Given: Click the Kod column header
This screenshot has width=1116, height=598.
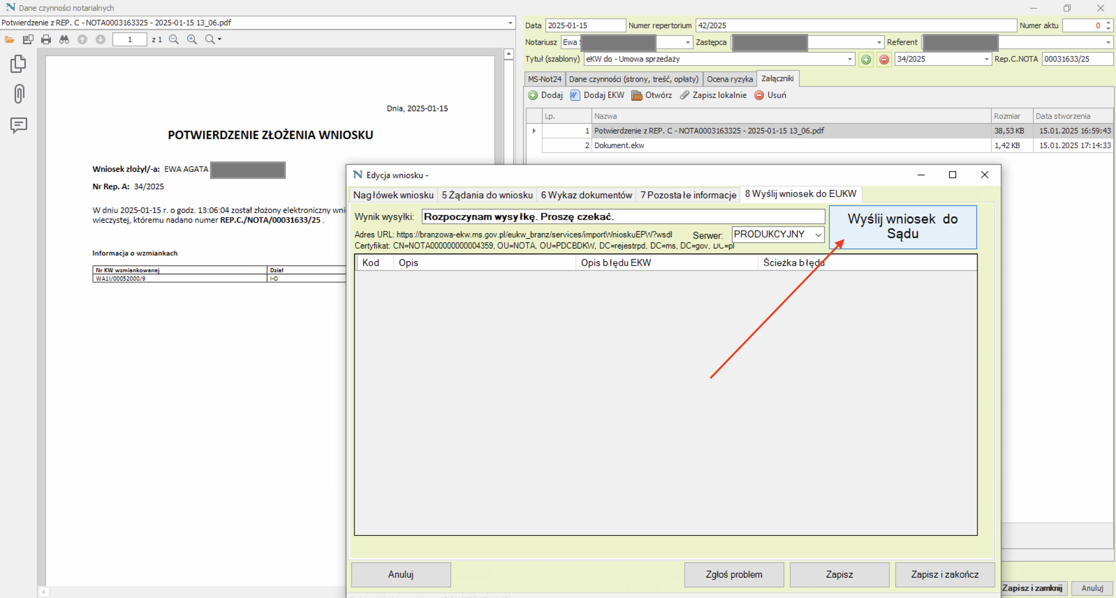Looking at the screenshot, I should [375, 263].
